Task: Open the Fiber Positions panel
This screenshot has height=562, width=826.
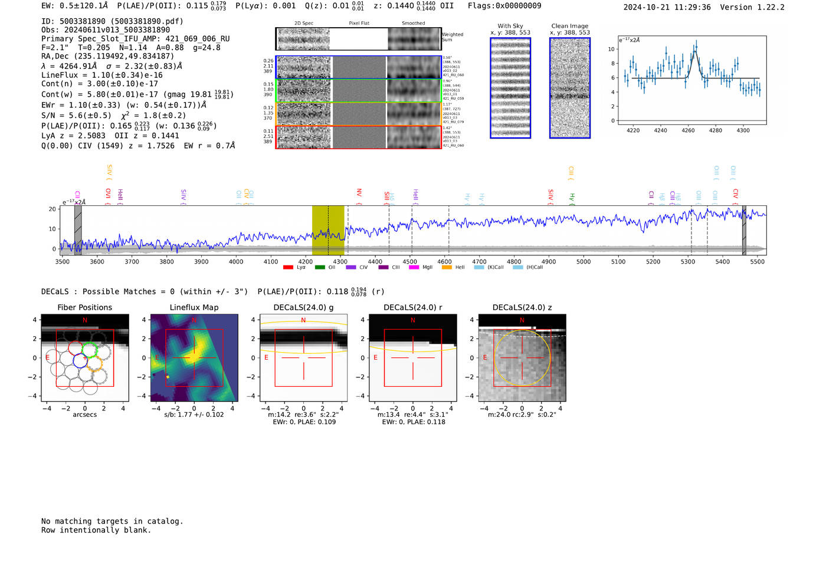Action: tap(85, 357)
